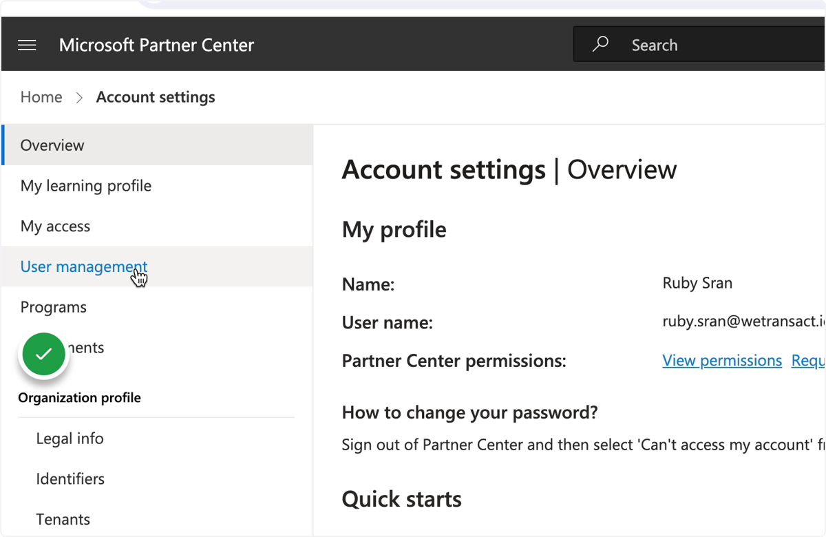Open Identifiers page

pos(70,479)
